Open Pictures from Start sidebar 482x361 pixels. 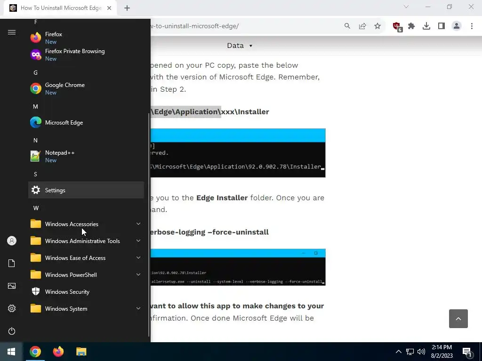(12, 286)
